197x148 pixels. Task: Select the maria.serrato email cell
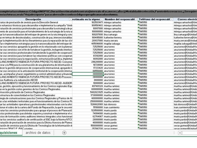pos(185,41)
